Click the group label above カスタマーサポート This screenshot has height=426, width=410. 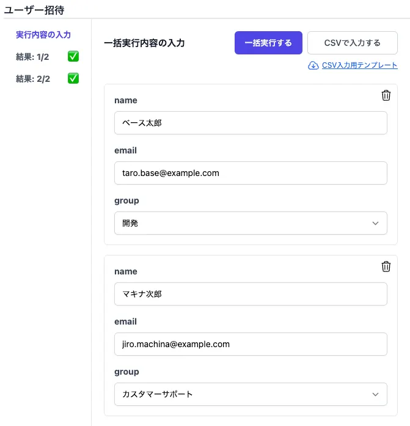pos(126,372)
